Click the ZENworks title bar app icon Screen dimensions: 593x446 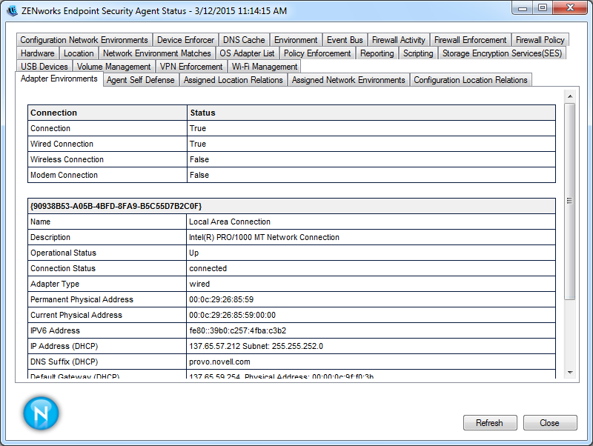click(x=13, y=10)
